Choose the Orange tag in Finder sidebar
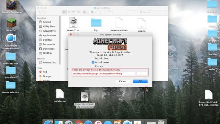 47,76
